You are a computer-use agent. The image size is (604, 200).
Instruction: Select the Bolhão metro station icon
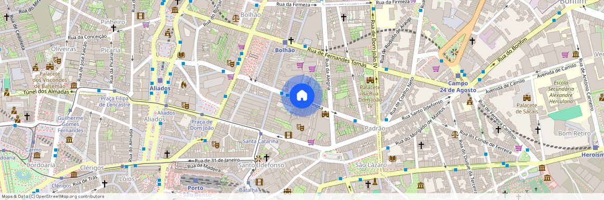click(285, 42)
